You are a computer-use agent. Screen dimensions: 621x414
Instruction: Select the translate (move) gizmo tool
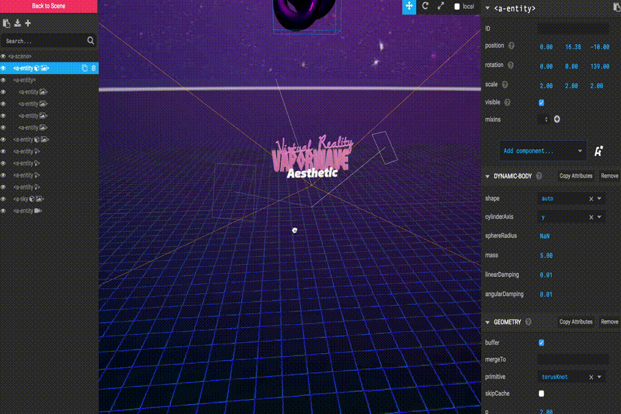[x=409, y=6]
